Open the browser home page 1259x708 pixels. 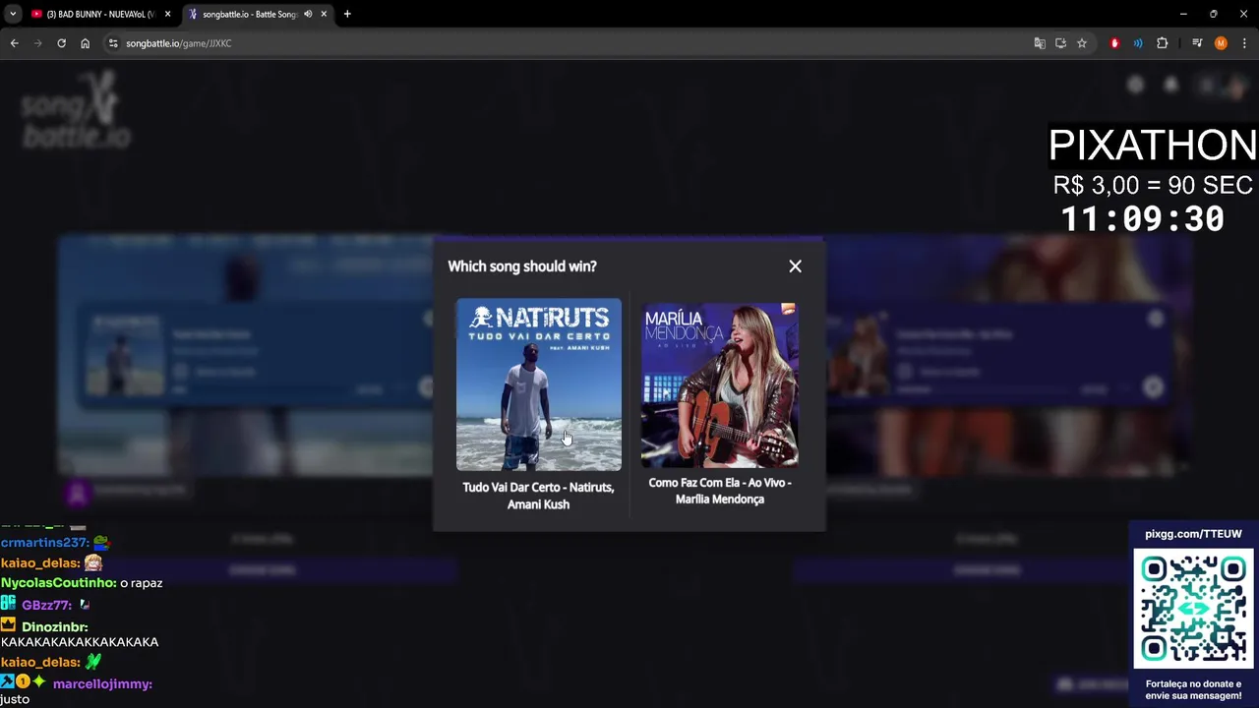coord(85,43)
